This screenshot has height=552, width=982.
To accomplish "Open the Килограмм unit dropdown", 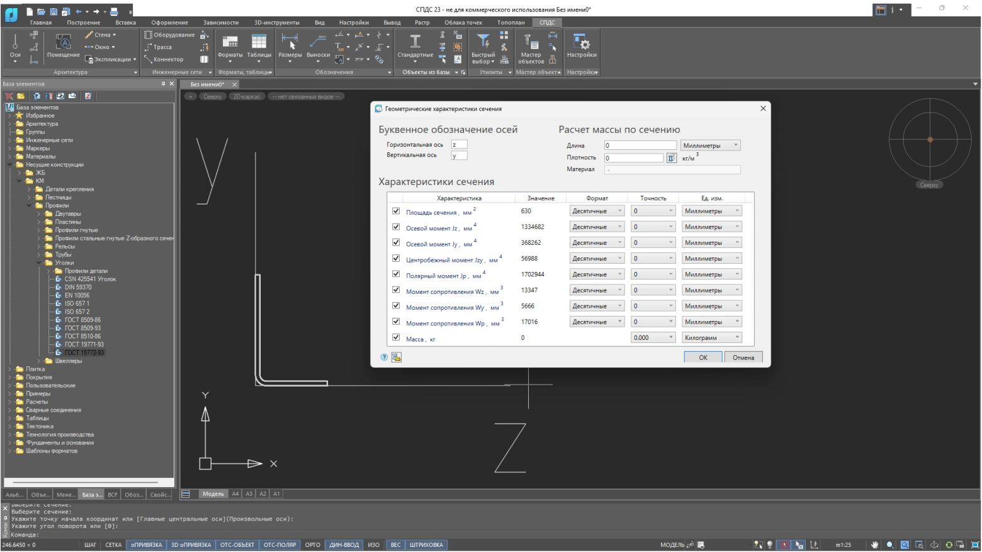I will (x=711, y=338).
